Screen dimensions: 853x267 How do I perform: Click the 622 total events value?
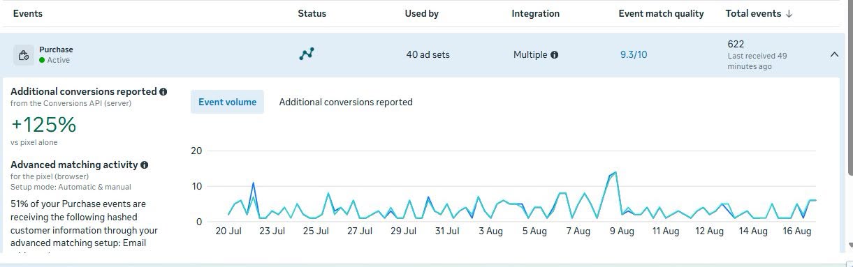736,44
